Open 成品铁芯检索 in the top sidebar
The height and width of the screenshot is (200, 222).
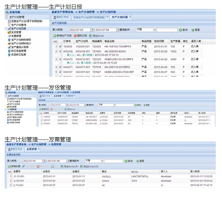(x=17, y=55)
